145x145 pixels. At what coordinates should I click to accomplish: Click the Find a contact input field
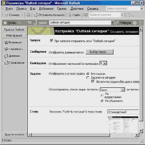click(x=105, y=15)
